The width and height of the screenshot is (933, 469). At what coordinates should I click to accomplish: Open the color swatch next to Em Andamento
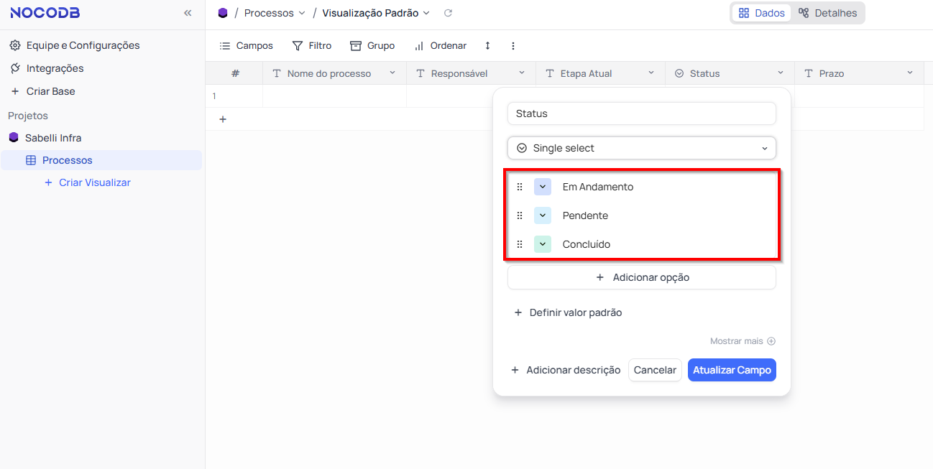pos(543,186)
